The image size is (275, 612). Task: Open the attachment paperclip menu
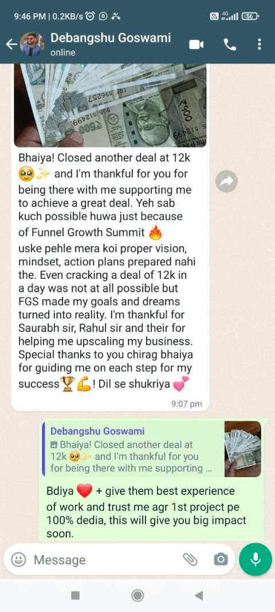pyautogui.click(x=190, y=560)
